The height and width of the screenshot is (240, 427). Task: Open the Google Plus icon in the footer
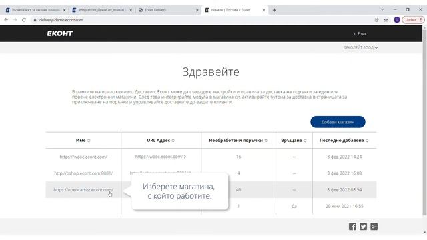pyautogui.click(x=374, y=227)
